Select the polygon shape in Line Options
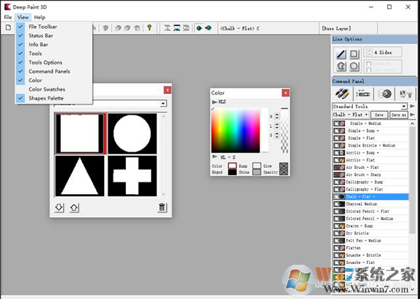This screenshot has width=420, height=299. pos(342,67)
